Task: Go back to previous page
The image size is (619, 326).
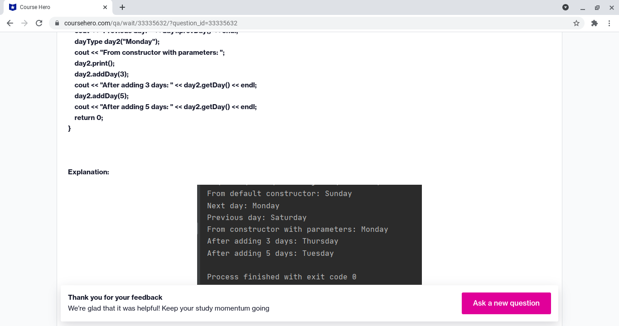Action: (10, 23)
